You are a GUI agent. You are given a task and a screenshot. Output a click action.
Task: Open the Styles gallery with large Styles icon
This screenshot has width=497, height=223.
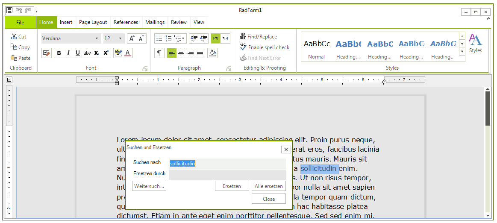coord(476,44)
